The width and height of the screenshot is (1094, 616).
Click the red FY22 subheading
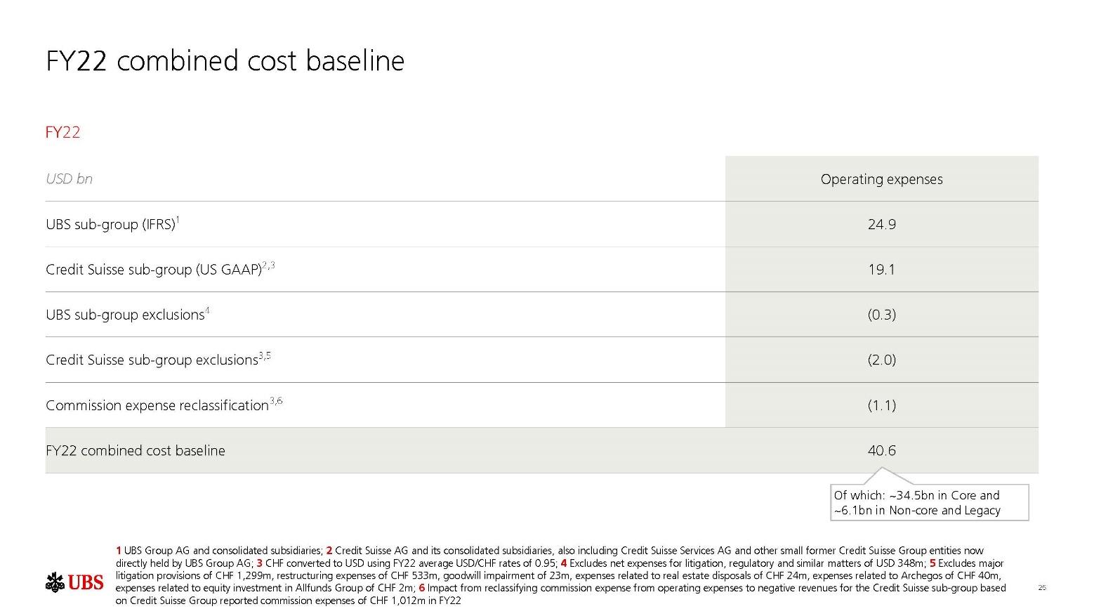click(x=62, y=132)
